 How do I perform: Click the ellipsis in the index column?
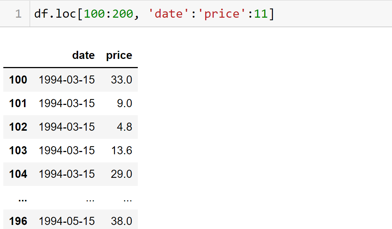[x=22, y=199]
